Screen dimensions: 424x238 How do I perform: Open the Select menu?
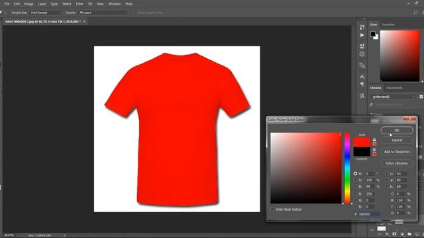(66, 4)
